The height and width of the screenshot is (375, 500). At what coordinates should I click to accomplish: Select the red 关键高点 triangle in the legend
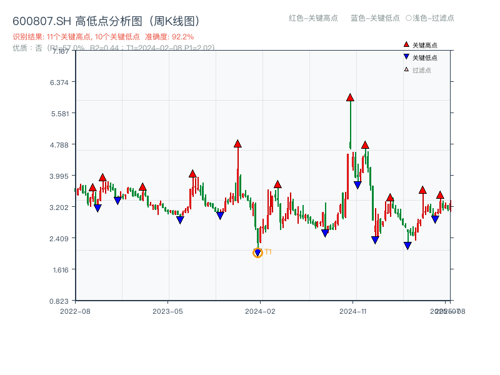(406, 44)
